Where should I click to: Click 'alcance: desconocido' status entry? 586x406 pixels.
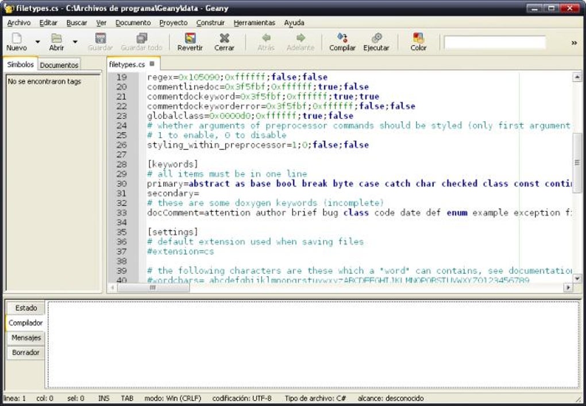391,399
